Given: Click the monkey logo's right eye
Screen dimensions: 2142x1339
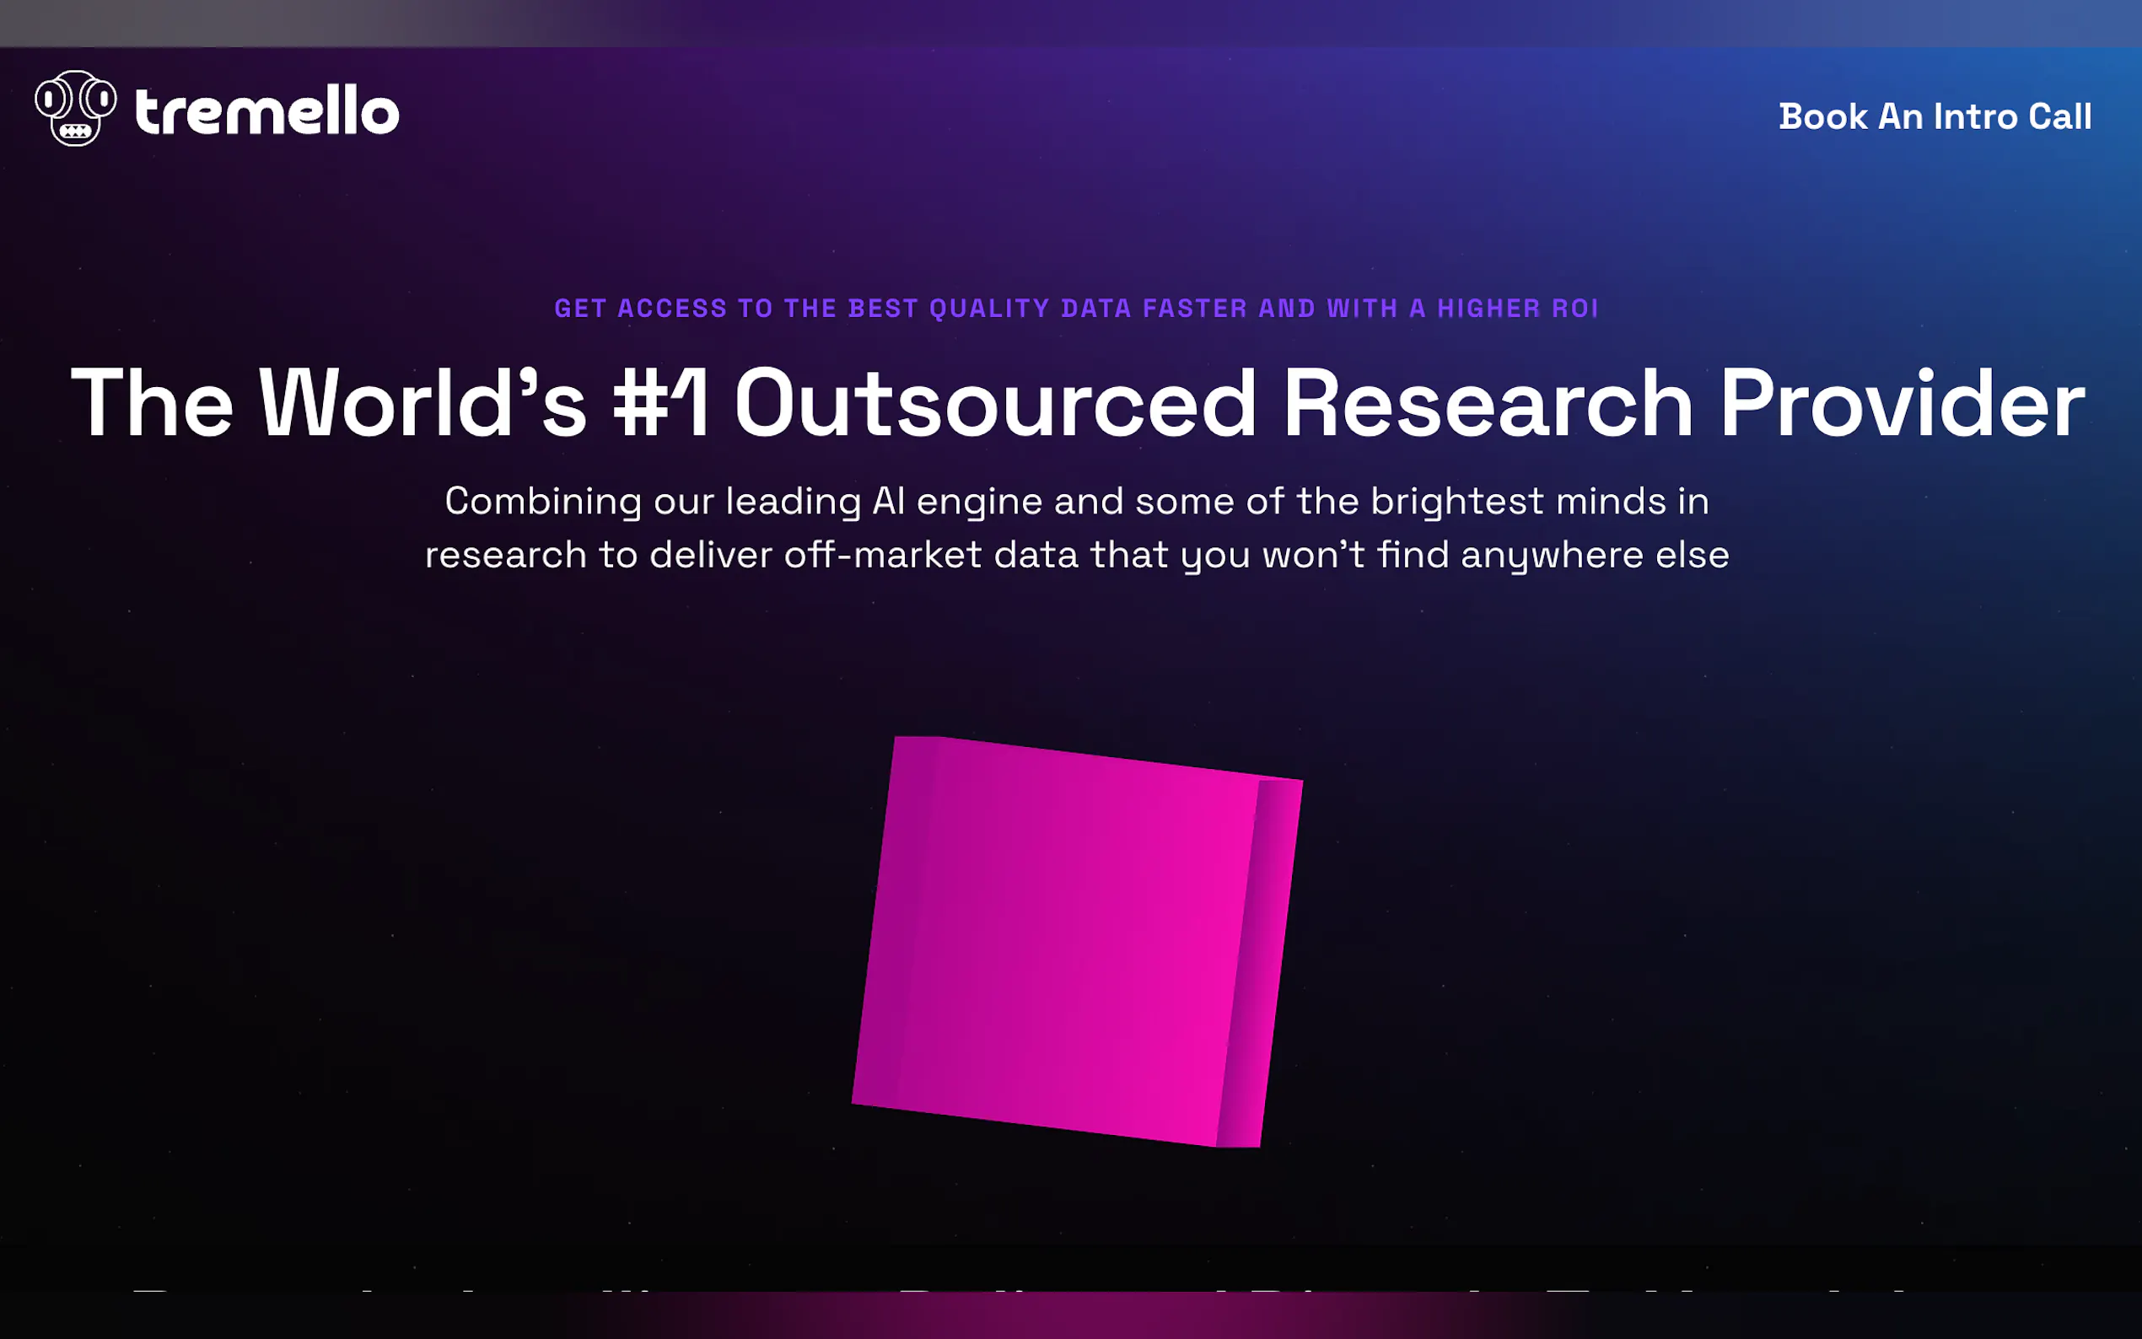Looking at the screenshot, I should tap(102, 99).
